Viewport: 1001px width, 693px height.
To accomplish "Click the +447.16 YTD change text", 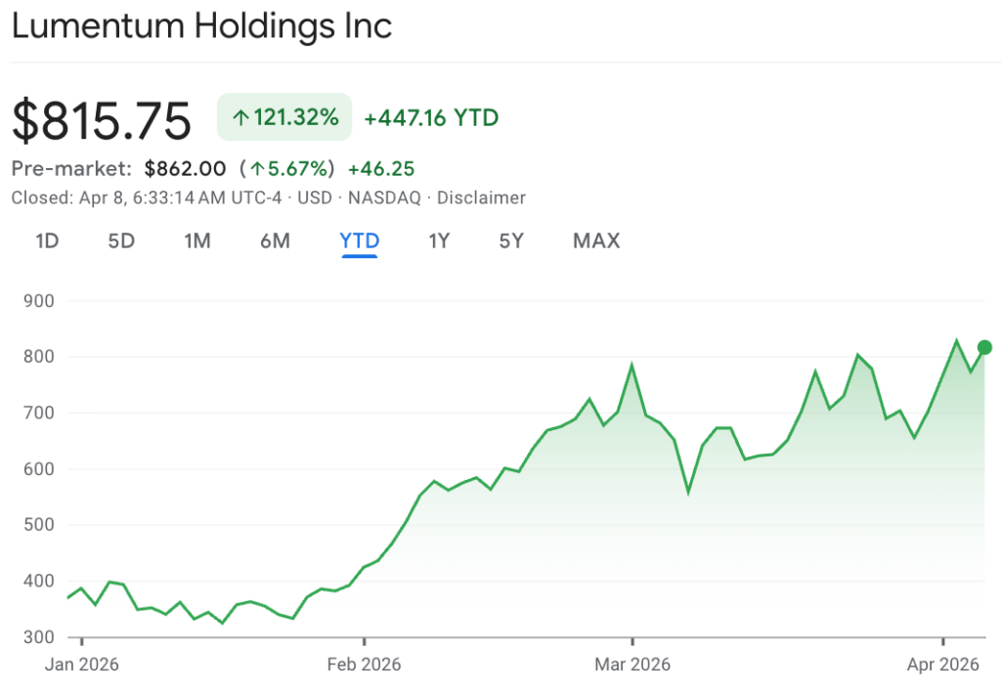I will (x=431, y=118).
